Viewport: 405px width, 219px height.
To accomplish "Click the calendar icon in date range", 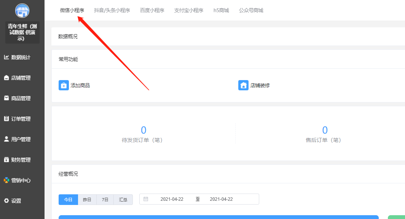I will click(x=146, y=199).
